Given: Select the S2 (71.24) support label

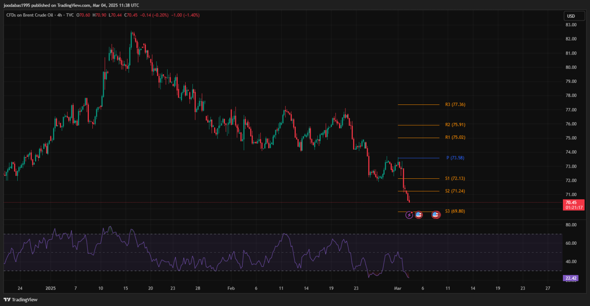Looking at the screenshot, I should pyautogui.click(x=455, y=191).
